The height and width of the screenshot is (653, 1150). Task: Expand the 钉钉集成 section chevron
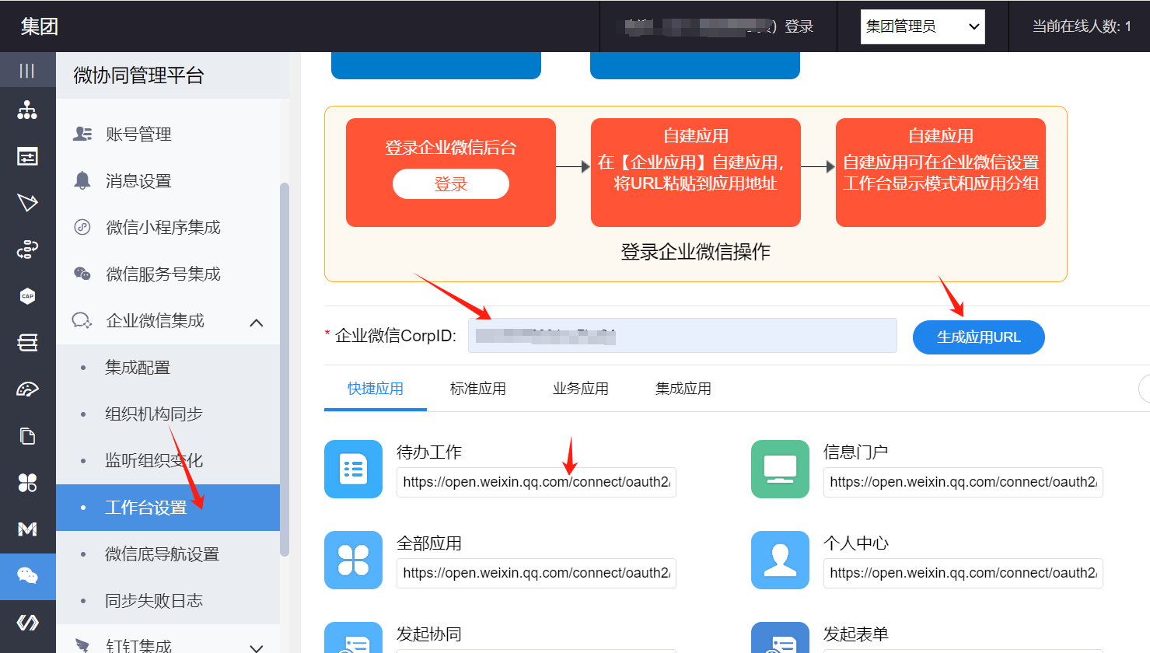pyautogui.click(x=257, y=647)
